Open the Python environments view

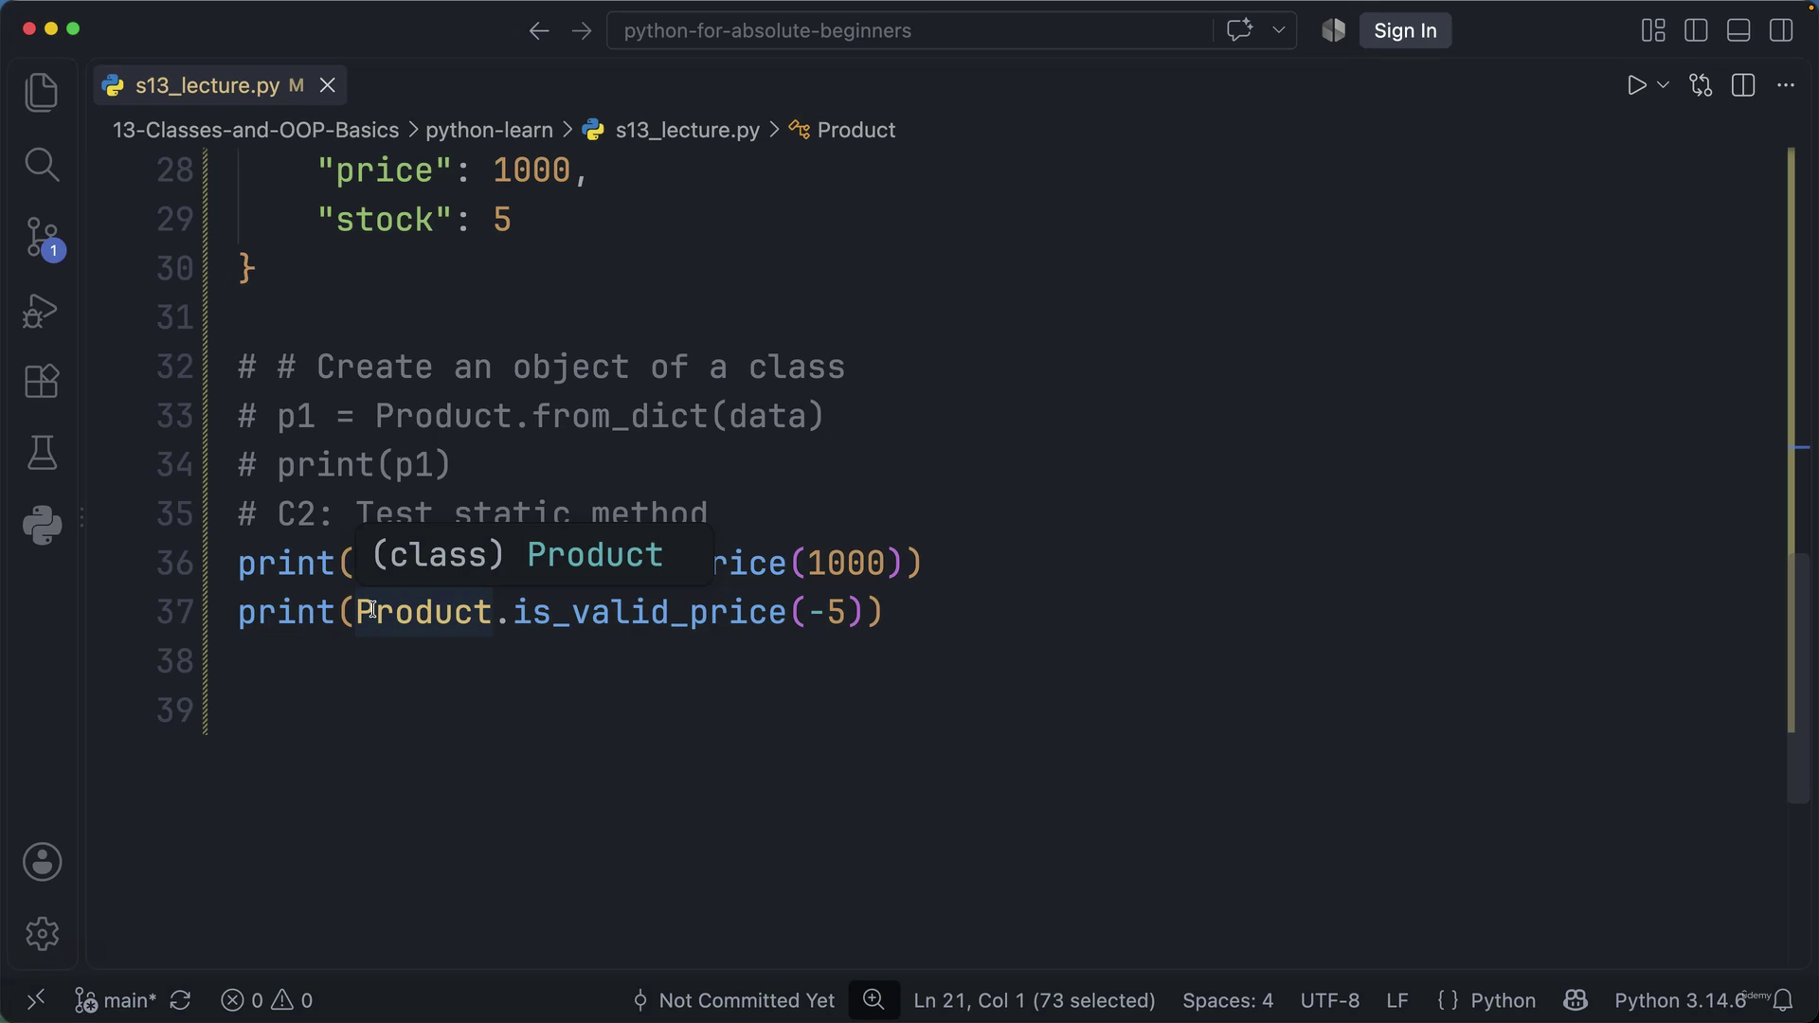click(x=42, y=525)
